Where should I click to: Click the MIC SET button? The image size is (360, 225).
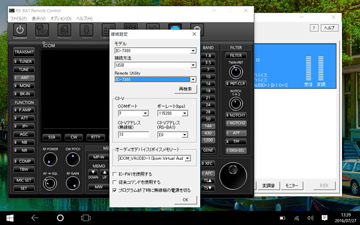pyautogui.click(x=24, y=181)
